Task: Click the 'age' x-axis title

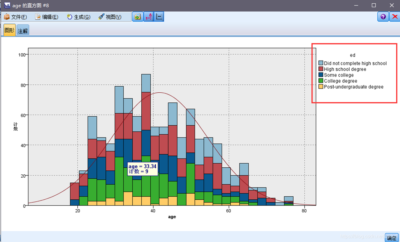Action: click(x=172, y=217)
